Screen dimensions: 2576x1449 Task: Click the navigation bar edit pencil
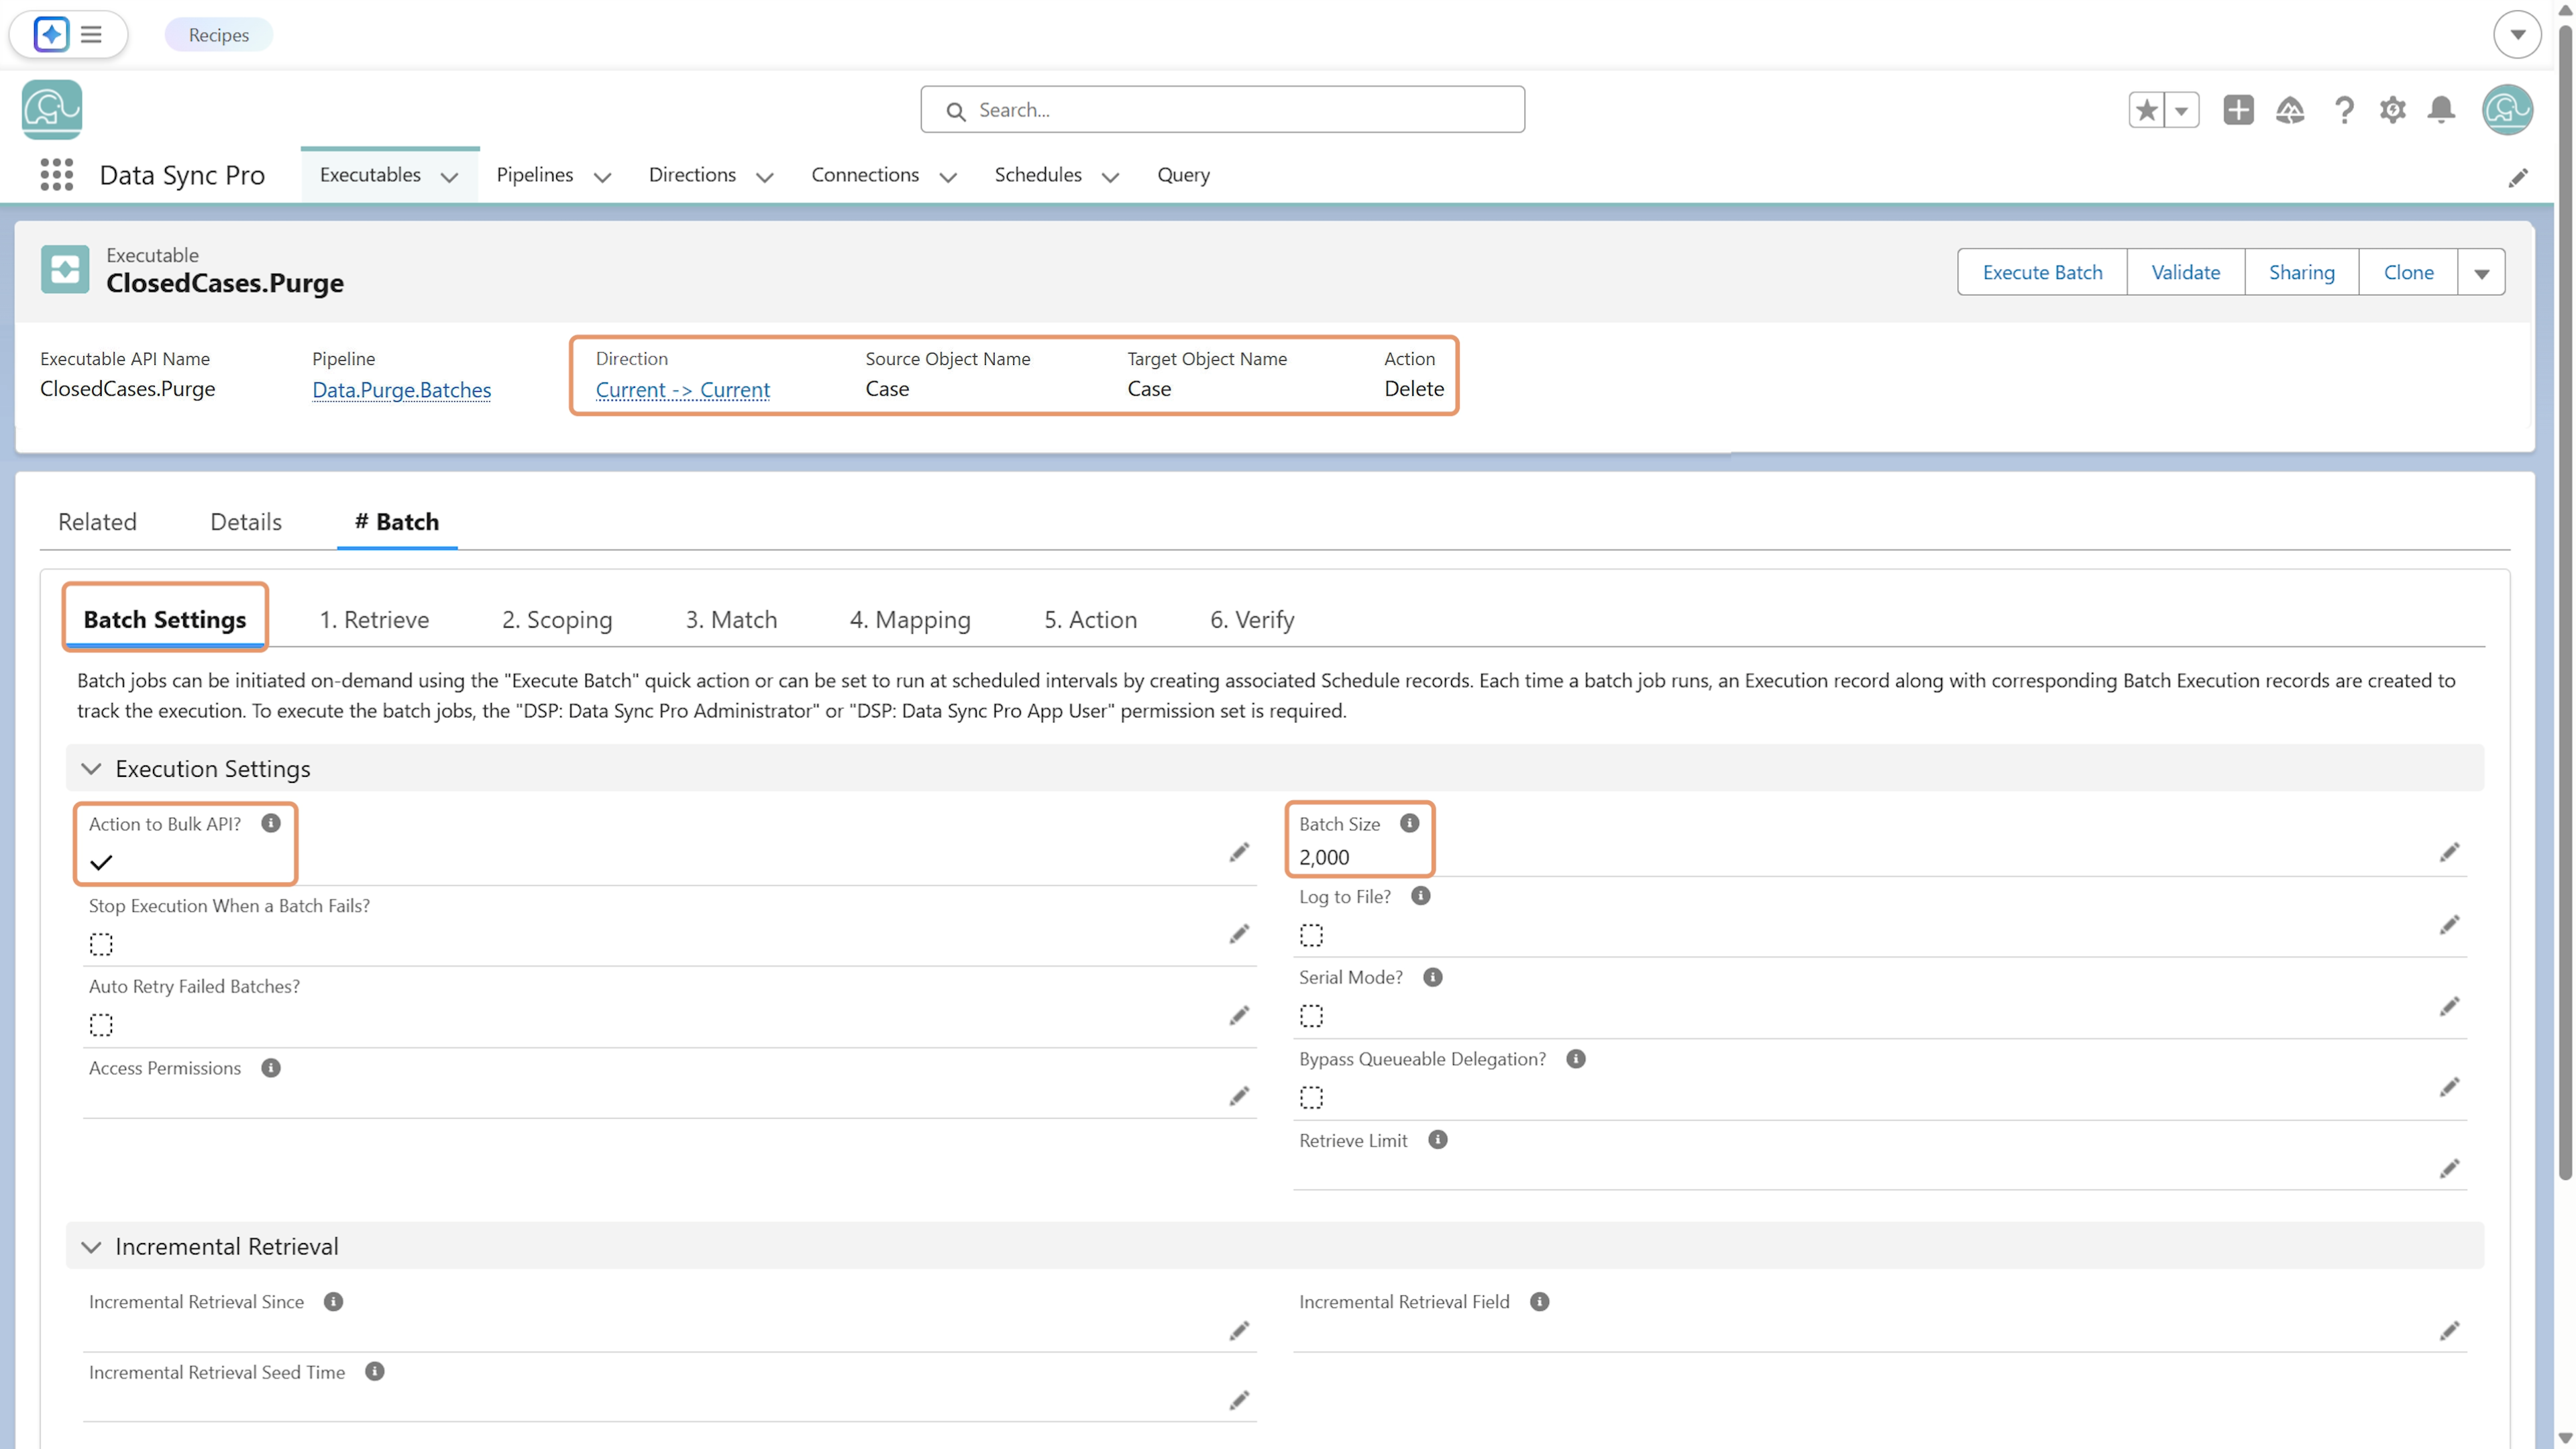click(x=2518, y=177)
